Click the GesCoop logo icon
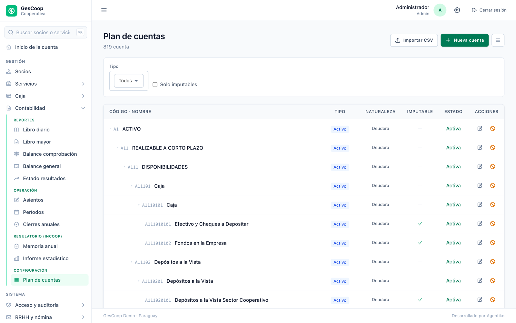The image size is (516, 323). 12,11
